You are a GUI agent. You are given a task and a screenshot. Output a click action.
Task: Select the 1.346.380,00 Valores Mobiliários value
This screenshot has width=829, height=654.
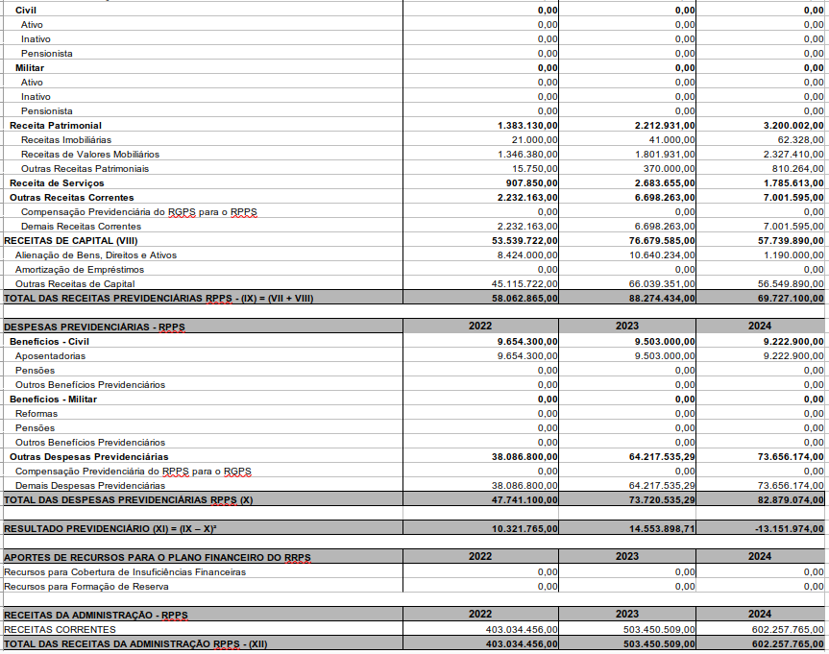coord(527,155)
